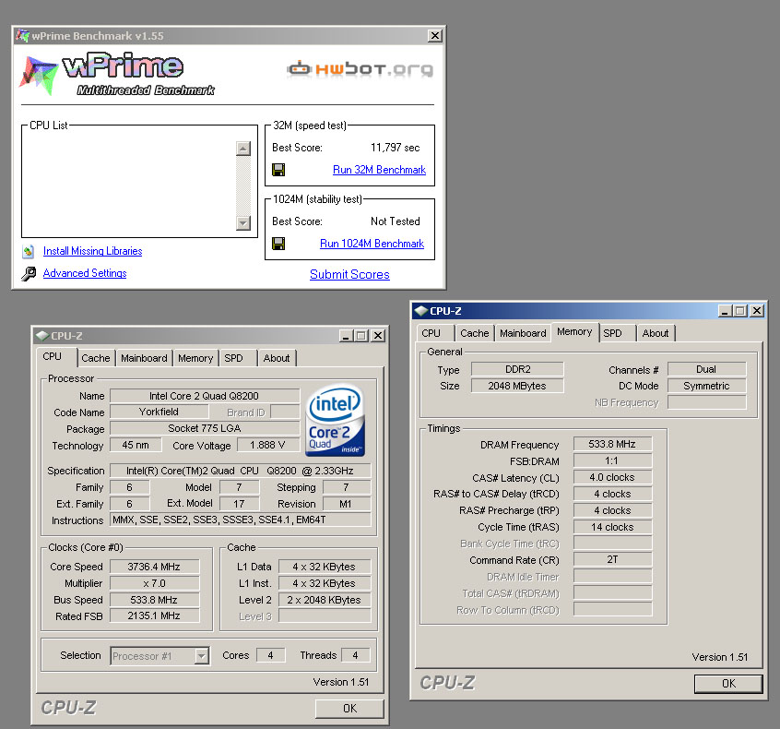Viewport: 780px width, 729px height.
Task: Click the Advanced Settings wrench icon
Action: 29,273
